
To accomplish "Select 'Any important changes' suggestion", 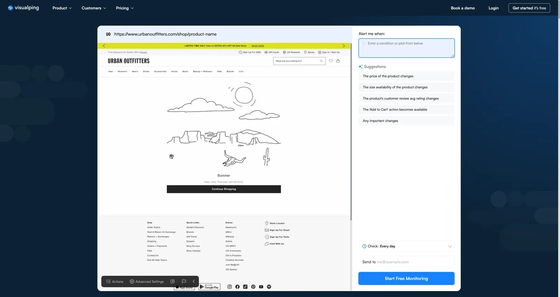I will [x=406, y=121].
